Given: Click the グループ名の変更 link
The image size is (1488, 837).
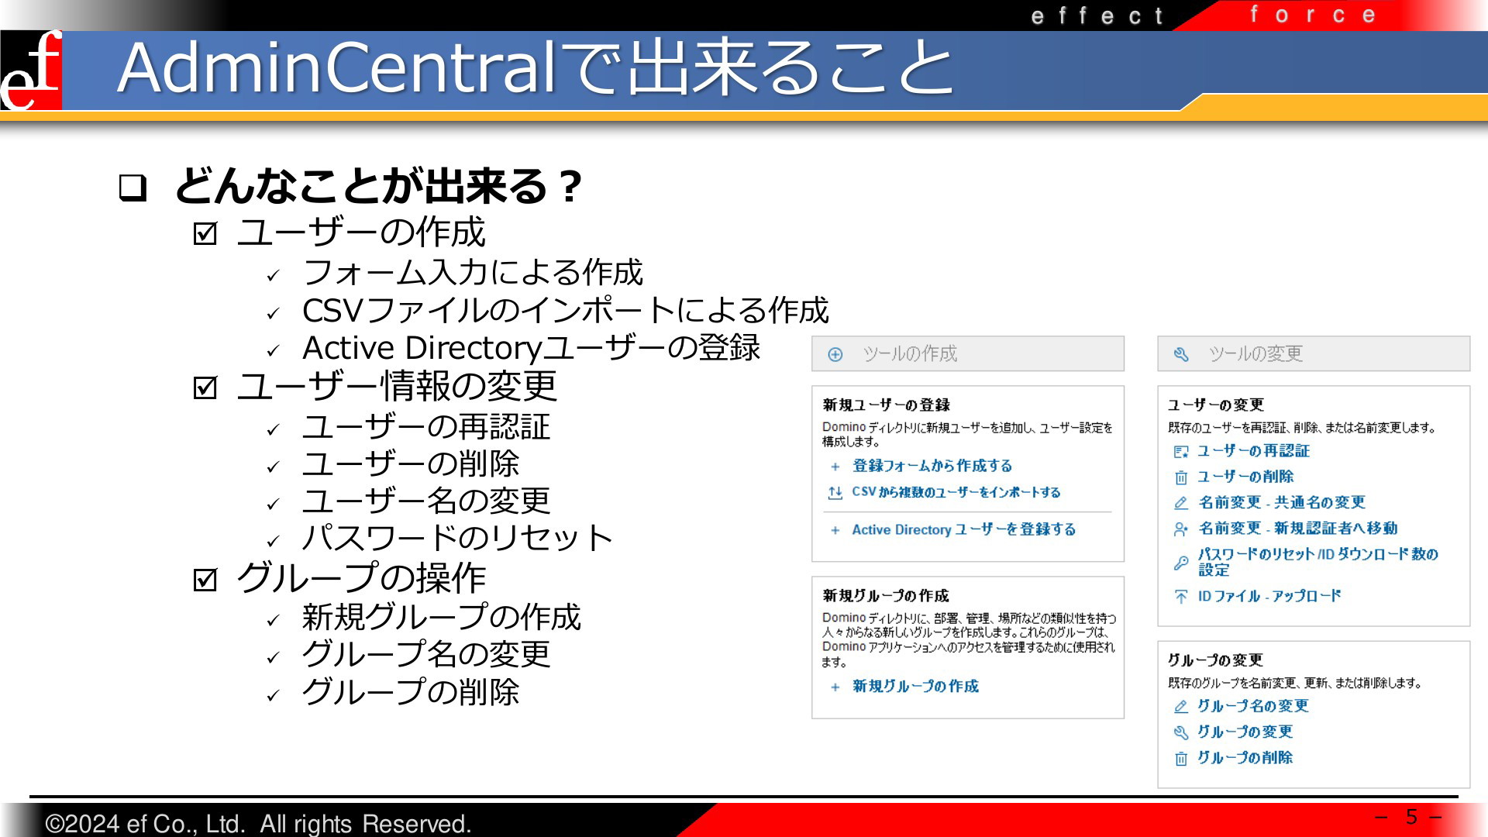Looking at the screenshot, I should (1253, 706).
